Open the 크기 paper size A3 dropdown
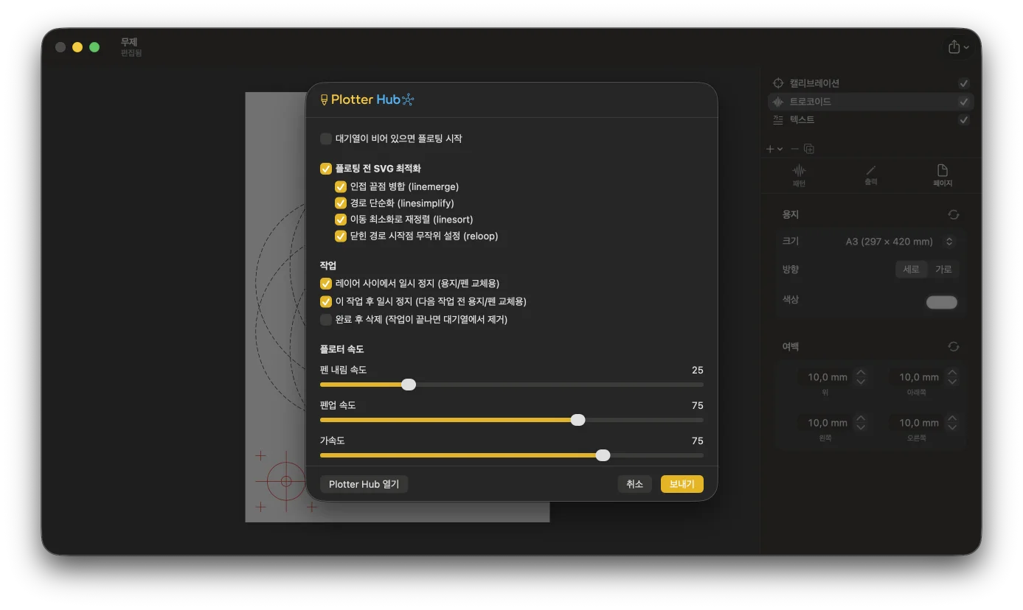Screen dimensions: 1023x610 pos(900,242)
